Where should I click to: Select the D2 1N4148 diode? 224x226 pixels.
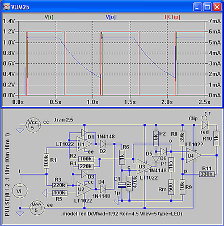click(103, 144)
